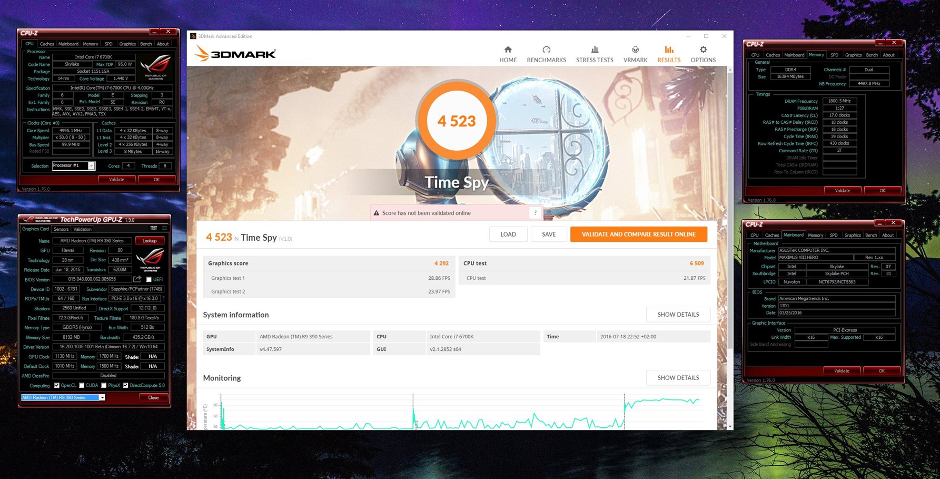Click the DRAM Frequency value 1800.5 MHz
Image resolution: width=940 pixels, height=479 pixels.
click(839, 101)
